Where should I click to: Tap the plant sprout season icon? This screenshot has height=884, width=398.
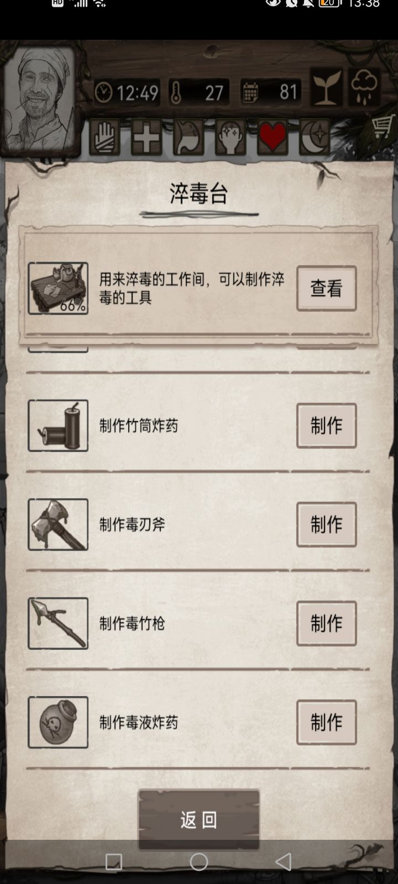(326, 87)
